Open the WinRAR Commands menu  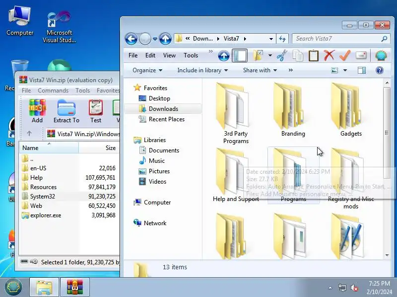click(x=53, y=91)
